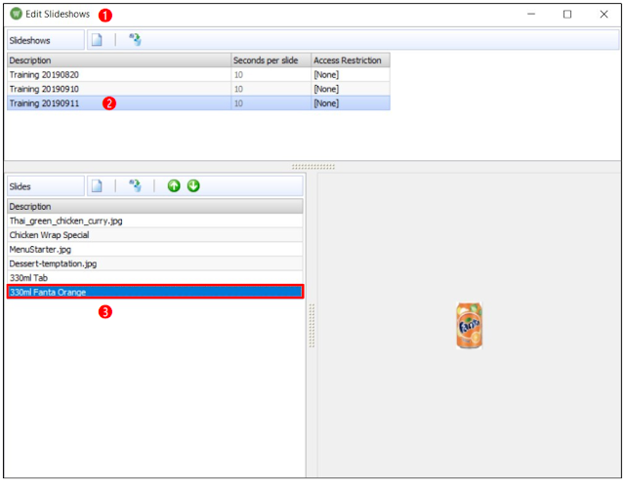This screenshot has width=625, height=482.
Task: Select the Thai_green_chicken_curry.jpg slide
Action: 155,221
